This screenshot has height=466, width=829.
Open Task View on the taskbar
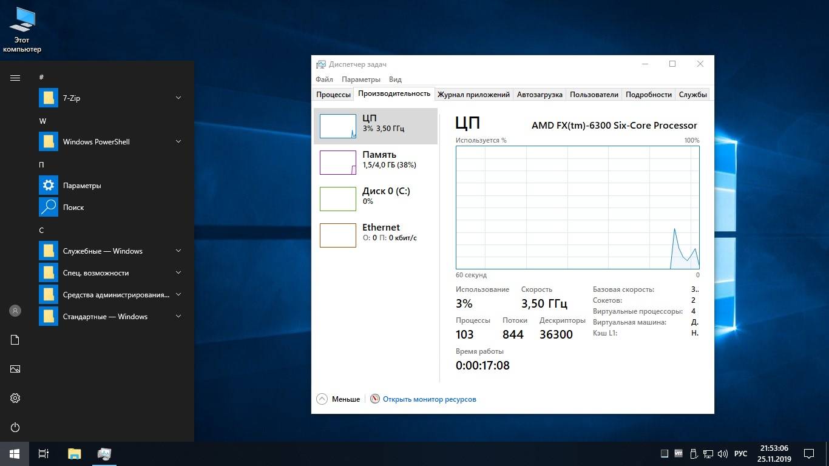44,454
